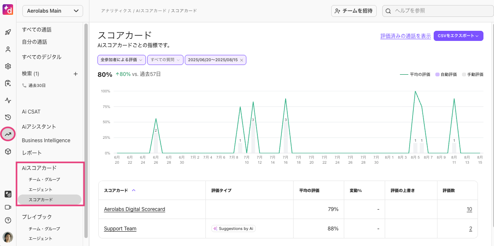This screenshot has width=494, height=246.
Task: Open the history clock icon
Action: click(8, 117)
